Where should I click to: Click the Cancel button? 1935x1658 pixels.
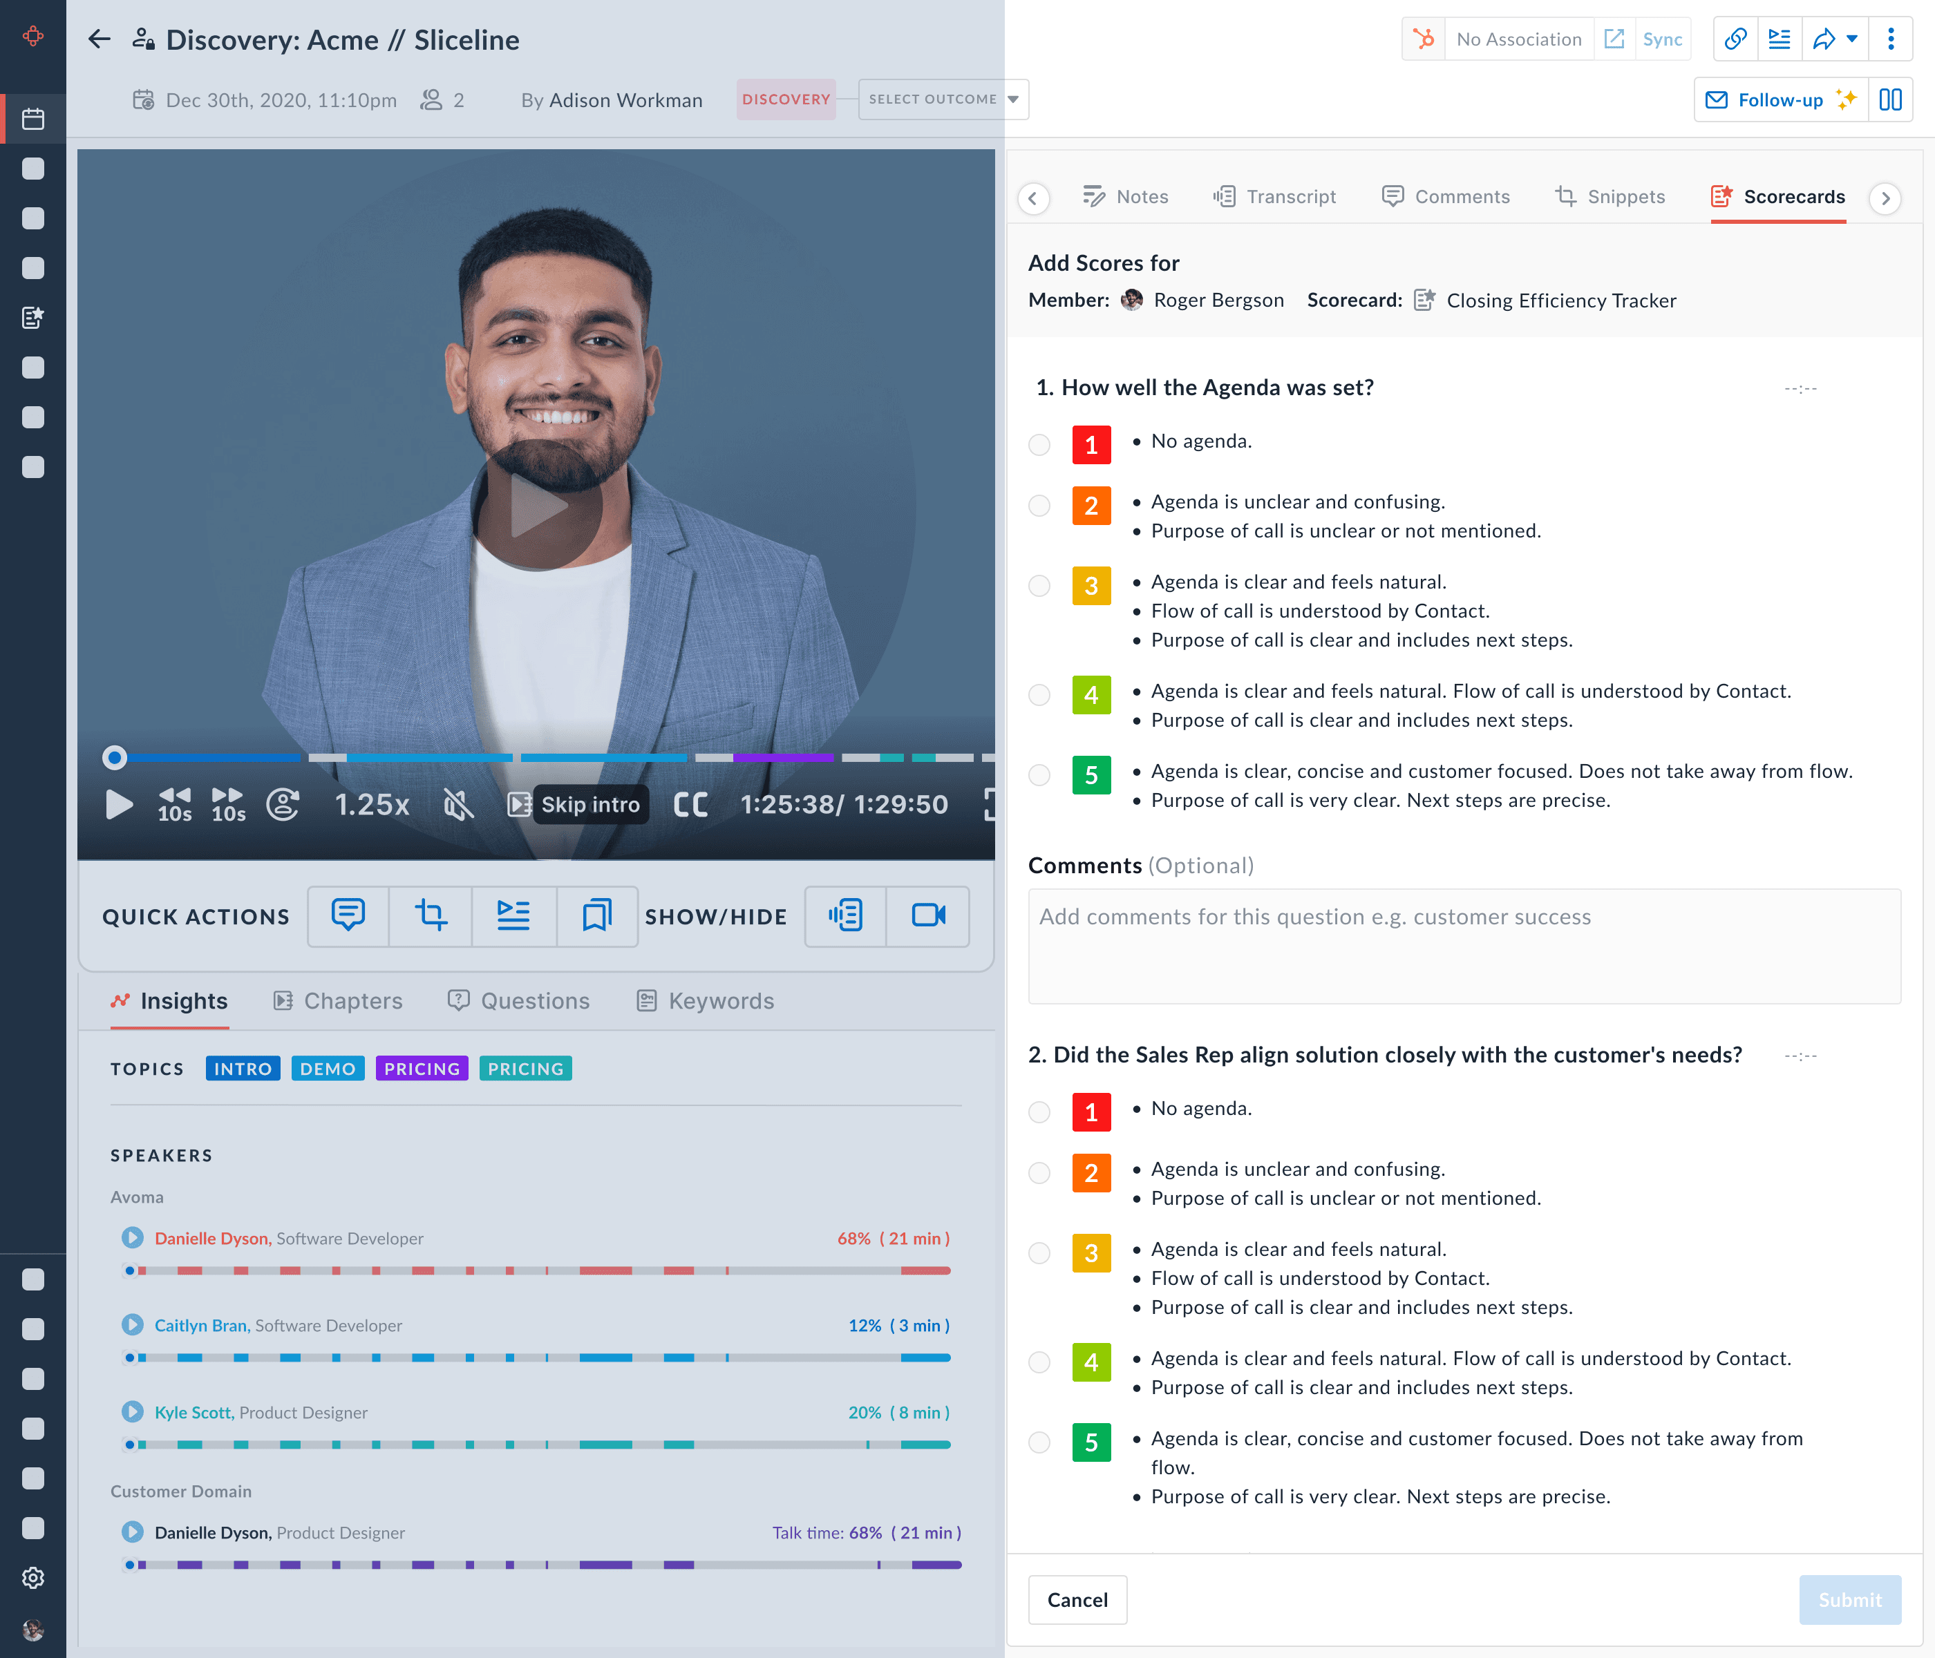(1077, 1599)
